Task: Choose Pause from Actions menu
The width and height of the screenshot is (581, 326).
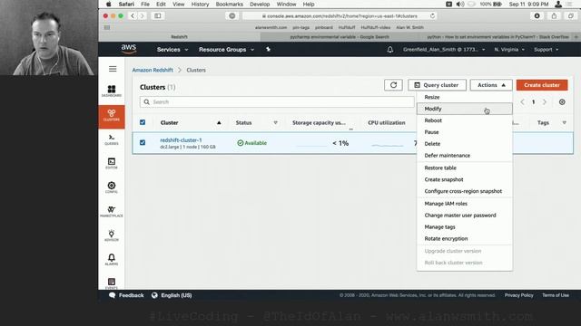Action: 465,132
